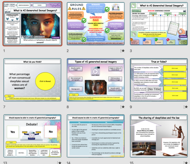Select the True or false slide 9

[159, 80]
